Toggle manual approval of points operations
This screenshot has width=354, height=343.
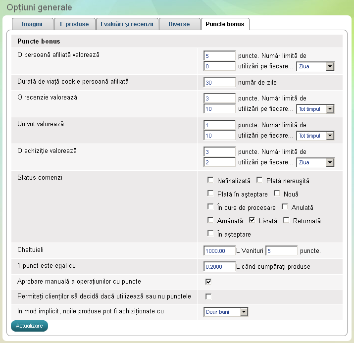[x=208, y=282]
